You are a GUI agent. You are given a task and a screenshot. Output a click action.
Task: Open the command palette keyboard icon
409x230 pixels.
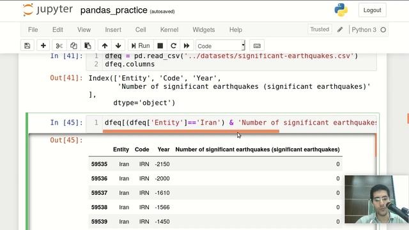257,46
